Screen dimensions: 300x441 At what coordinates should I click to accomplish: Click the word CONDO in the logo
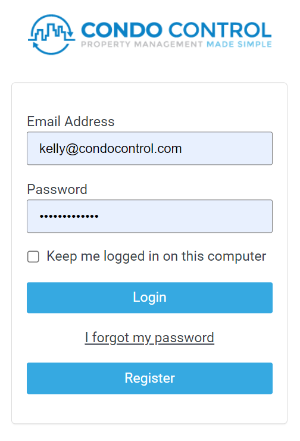[122, 30]
